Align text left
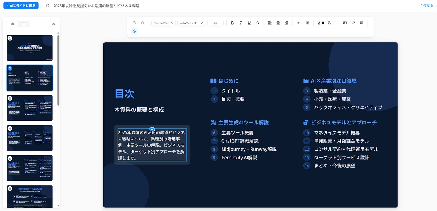This screenshot has height=211, width=437. point(270,23)
